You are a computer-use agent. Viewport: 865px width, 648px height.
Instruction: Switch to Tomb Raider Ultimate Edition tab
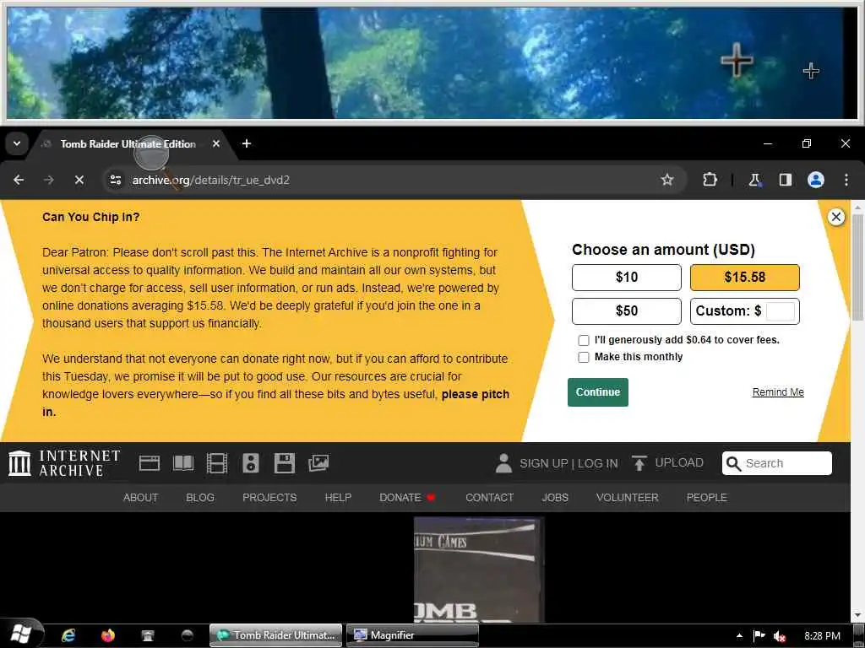coord(128,143)
